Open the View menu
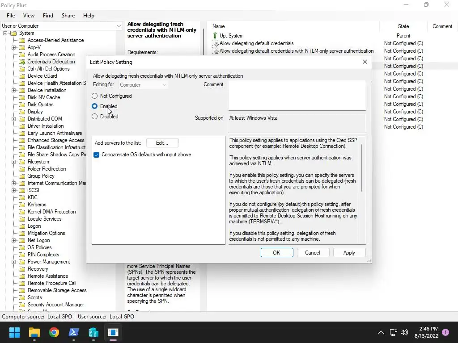458x343 pixels. [29, 16]
